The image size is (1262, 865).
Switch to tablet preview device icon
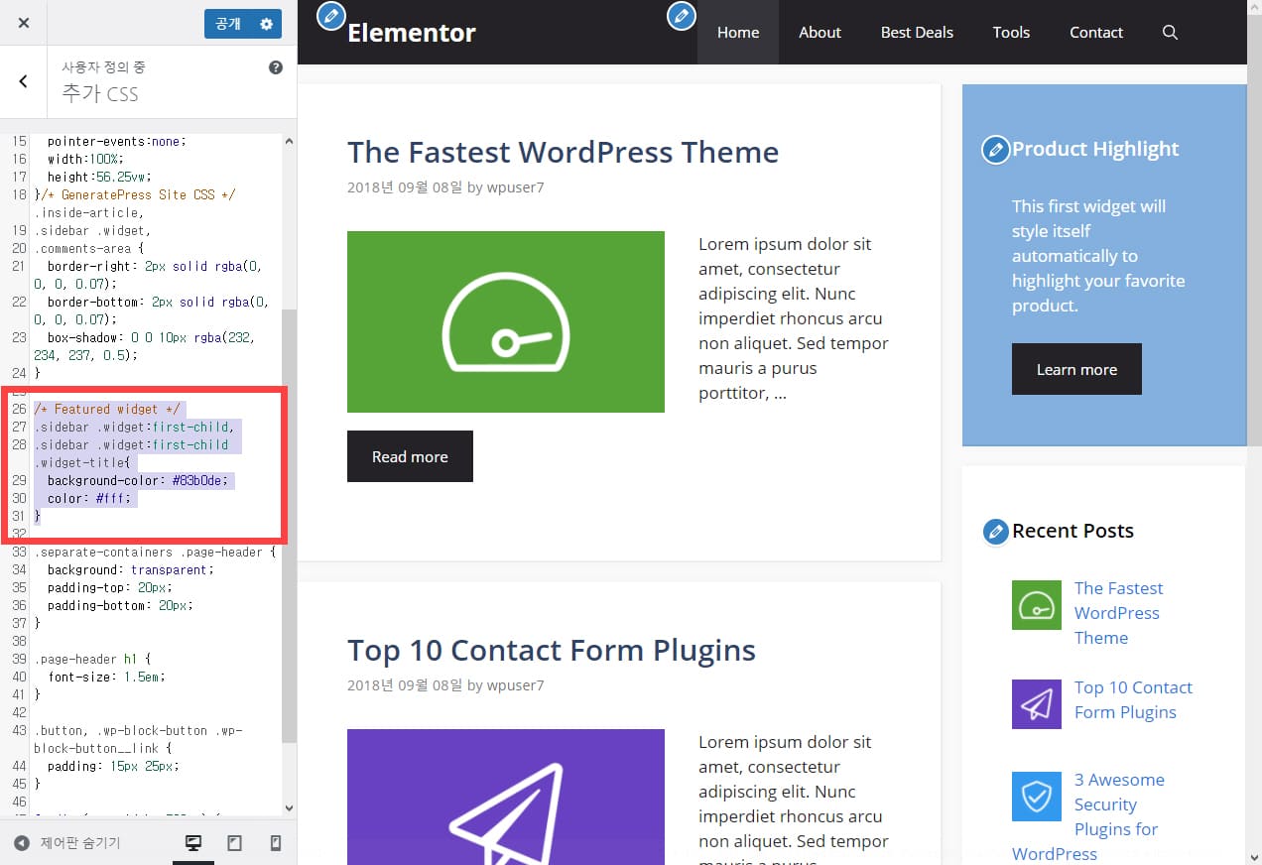[235, 843]
